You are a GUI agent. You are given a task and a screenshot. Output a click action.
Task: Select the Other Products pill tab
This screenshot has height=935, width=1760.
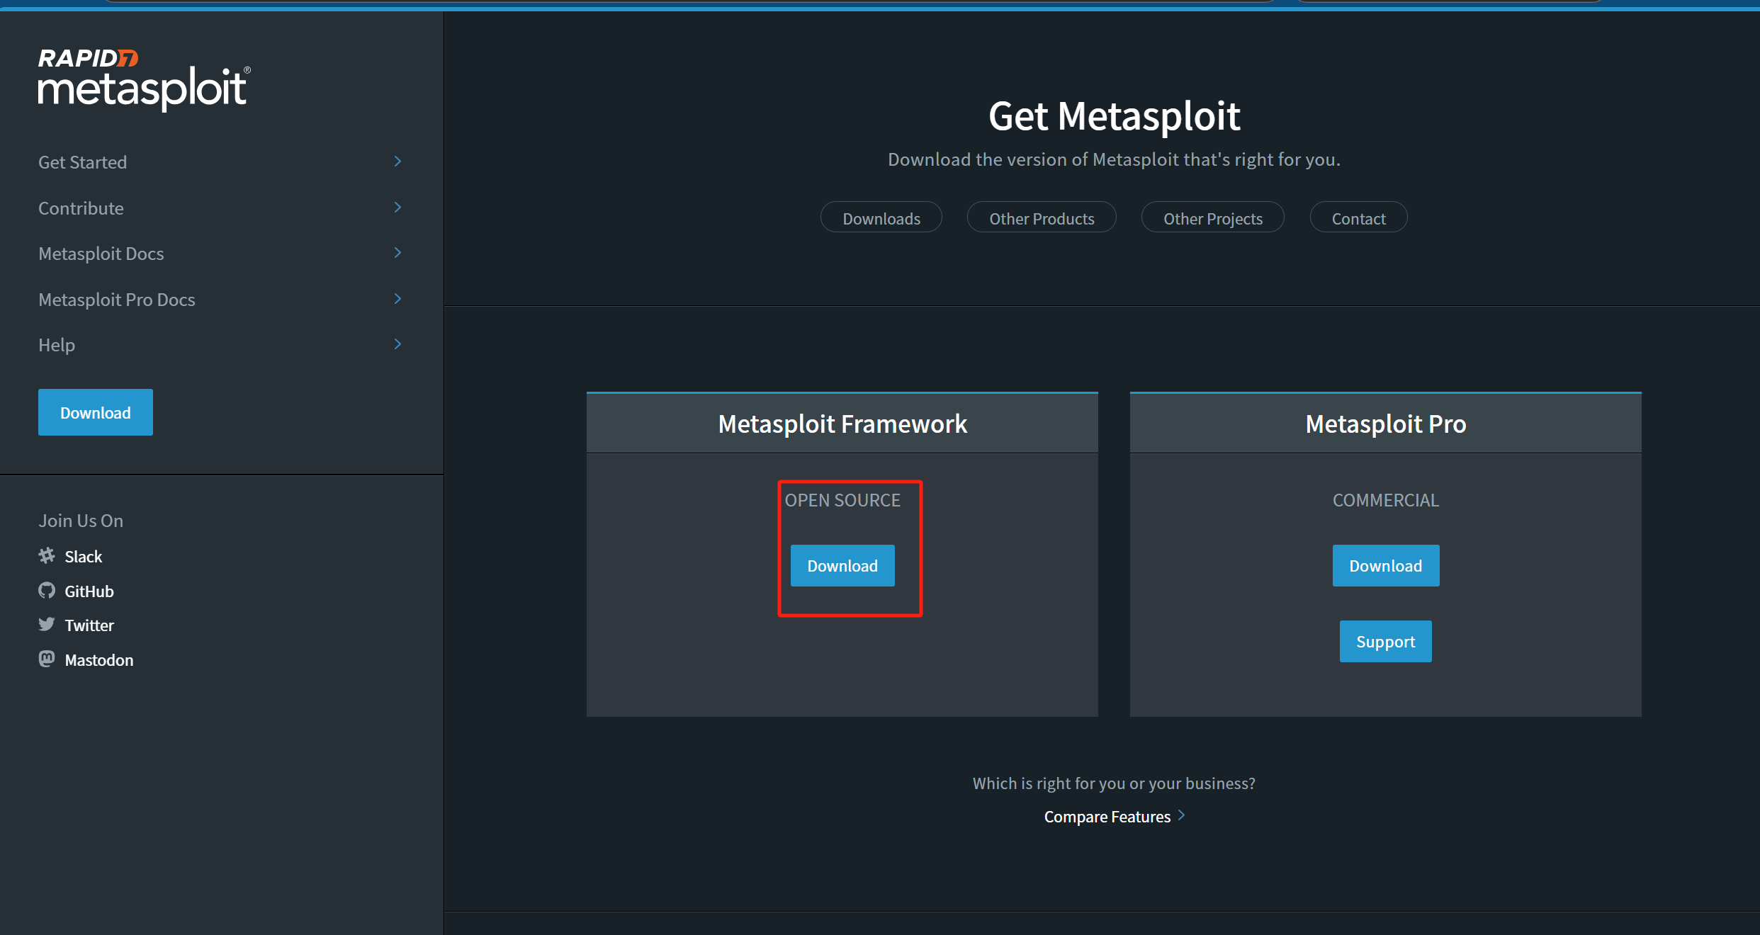[x=1041, y=218]
